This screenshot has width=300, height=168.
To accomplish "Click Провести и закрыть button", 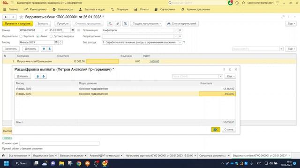I will [18, 24].
